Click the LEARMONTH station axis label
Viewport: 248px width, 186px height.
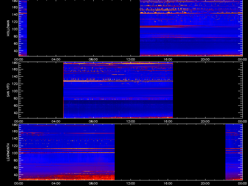(x=8, y=152)
